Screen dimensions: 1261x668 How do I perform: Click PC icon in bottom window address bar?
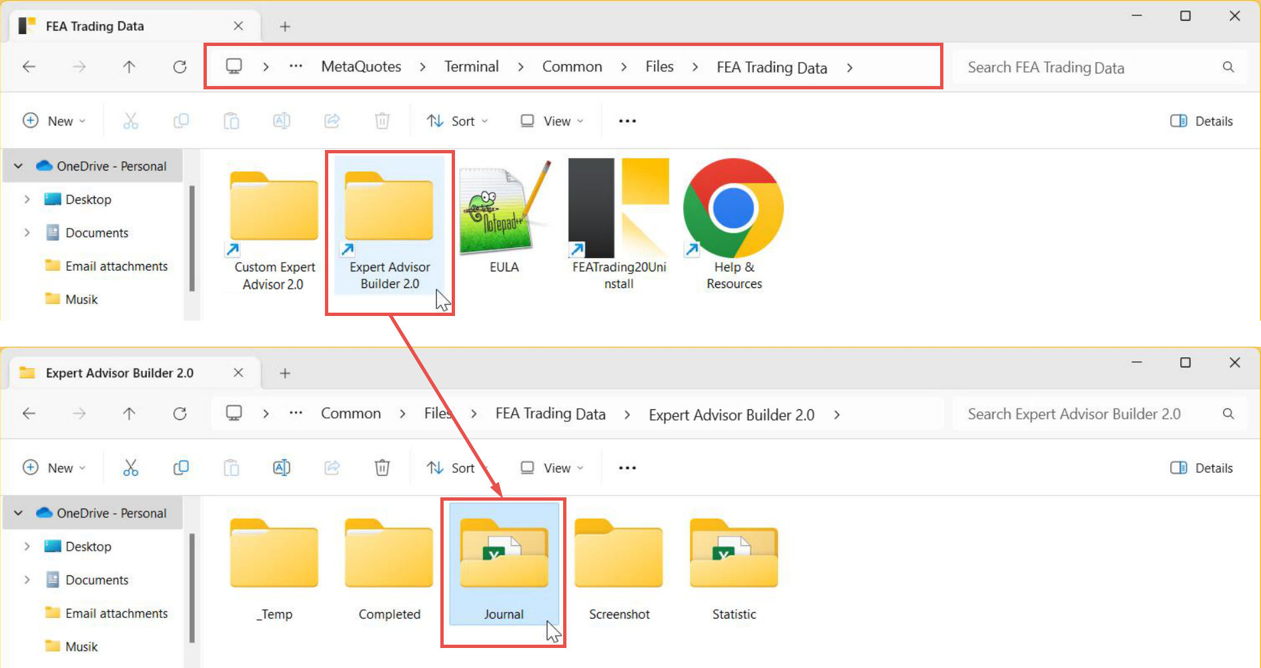click(234, 413)
